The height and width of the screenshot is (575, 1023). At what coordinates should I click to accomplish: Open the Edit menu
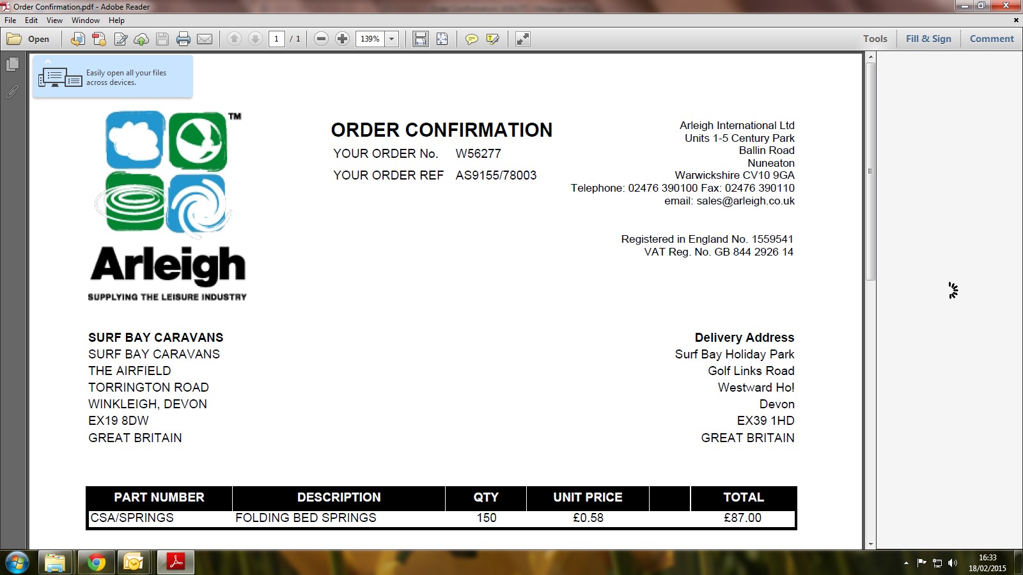31,20
